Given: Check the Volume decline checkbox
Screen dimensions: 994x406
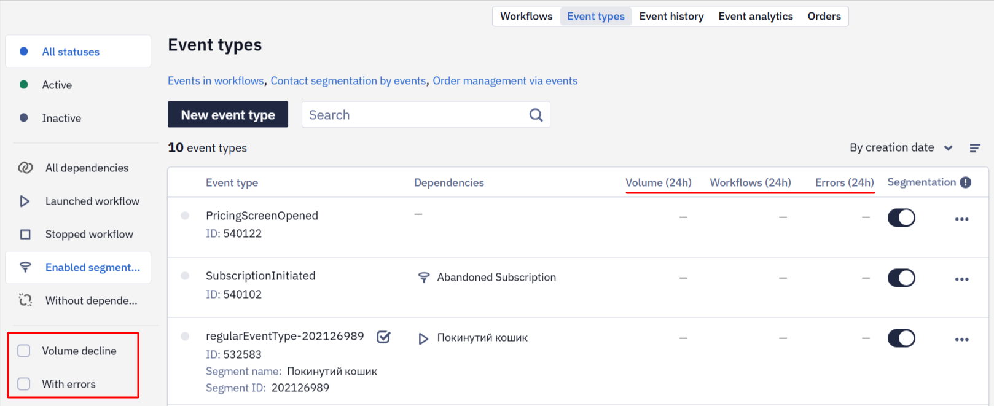Looking at the screenshot, I should (x=24, y=351).
